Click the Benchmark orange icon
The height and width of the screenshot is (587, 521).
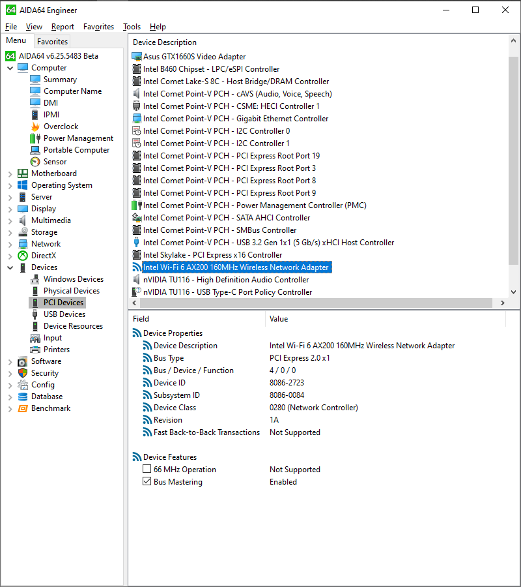[23, 408]
